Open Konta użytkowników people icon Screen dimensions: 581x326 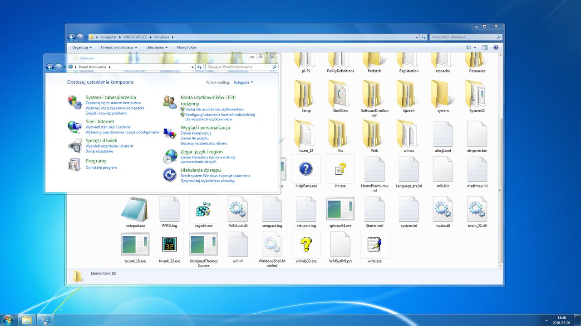tap(170, 102)
